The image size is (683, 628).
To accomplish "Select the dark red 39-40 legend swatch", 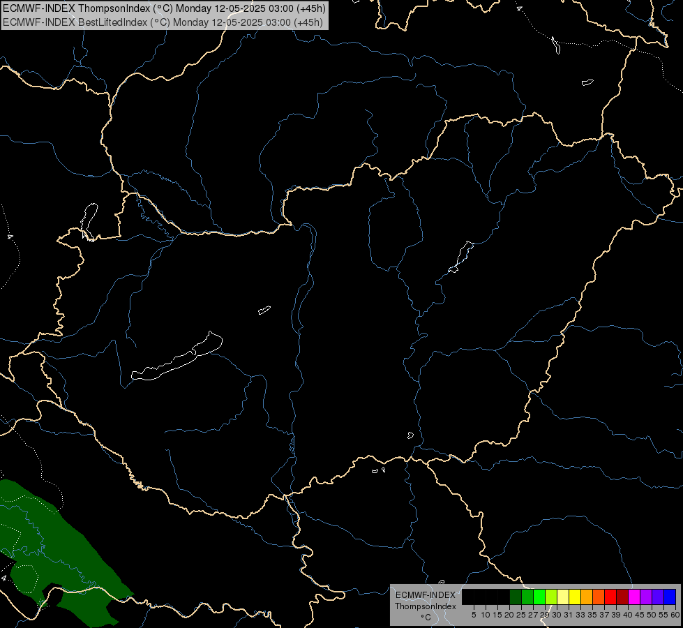I will pyautogui.click(x=622, y=597).
